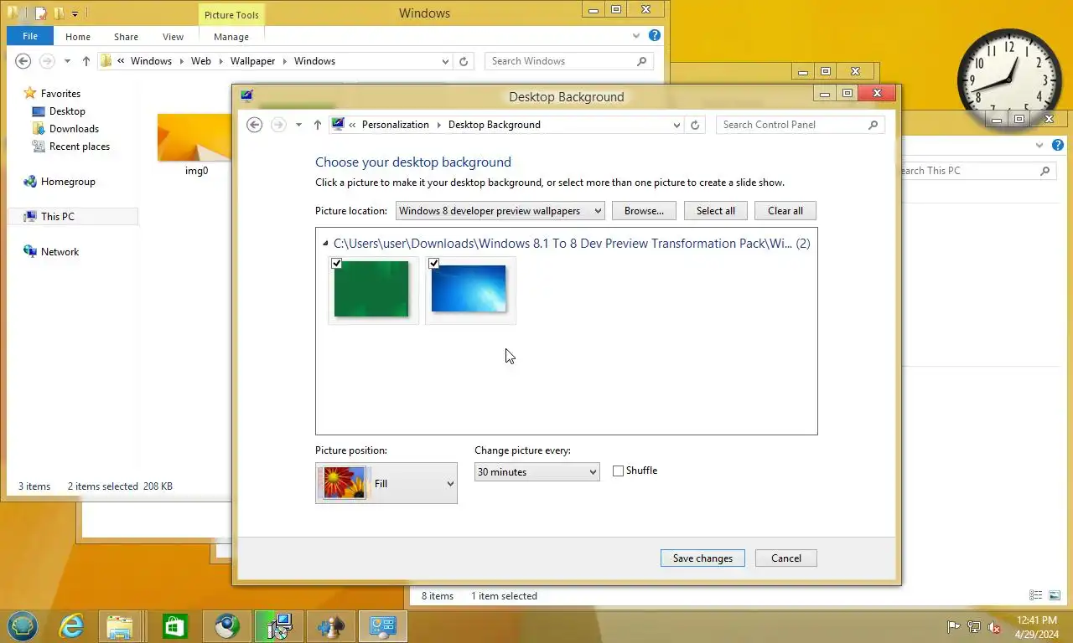1073x643 pixels.
Task: Click the installer setup taskbar icon
Action: click(x=279, y=625)
